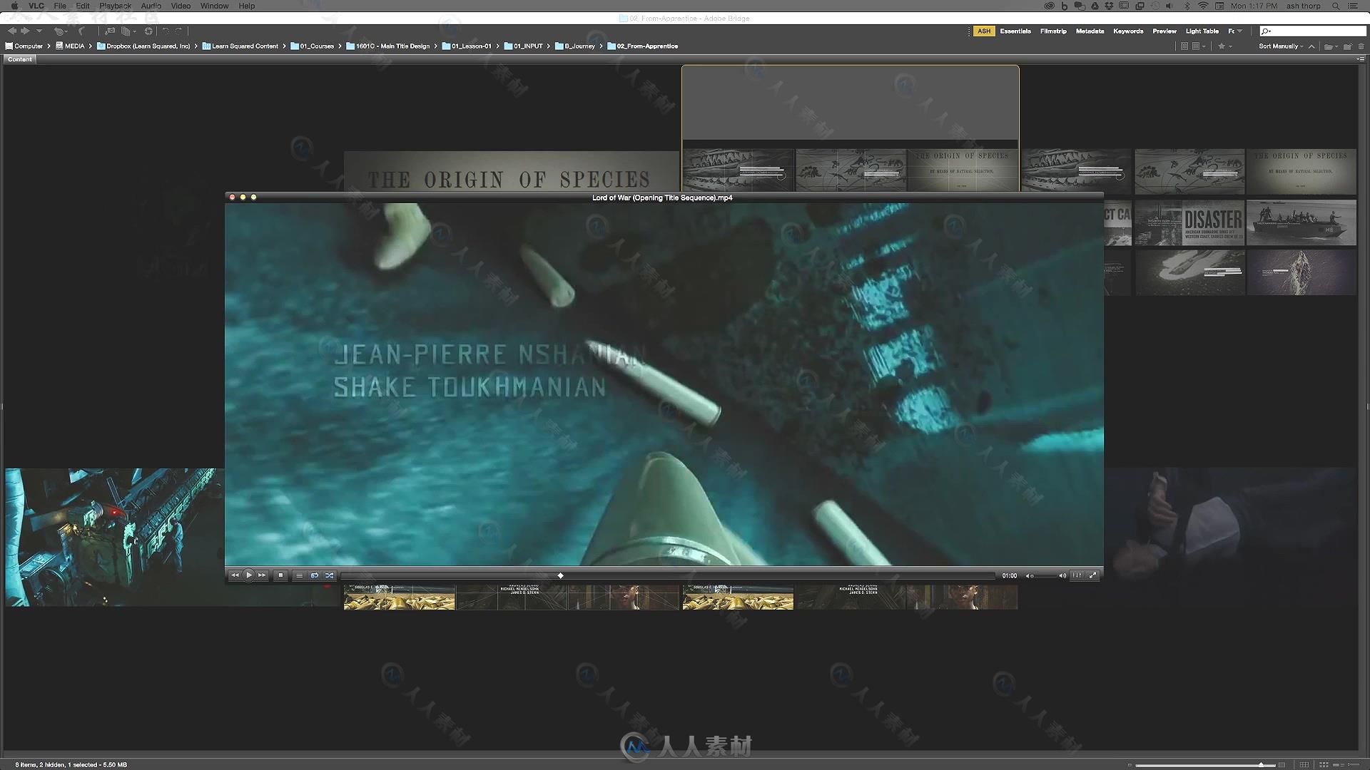Screen dimensions: 1370x770
Task: Switch to the Light Table workspace
Action: (x=1202, y=31)
